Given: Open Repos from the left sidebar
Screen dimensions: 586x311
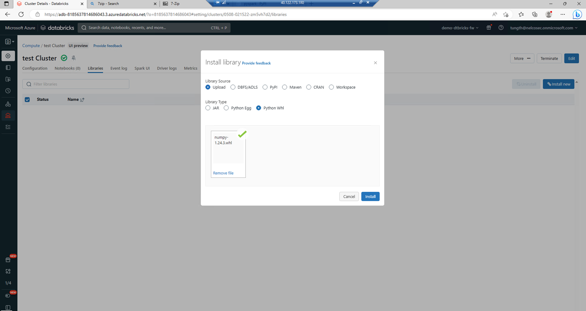Looking at the screenshot, I should (8, 79).
